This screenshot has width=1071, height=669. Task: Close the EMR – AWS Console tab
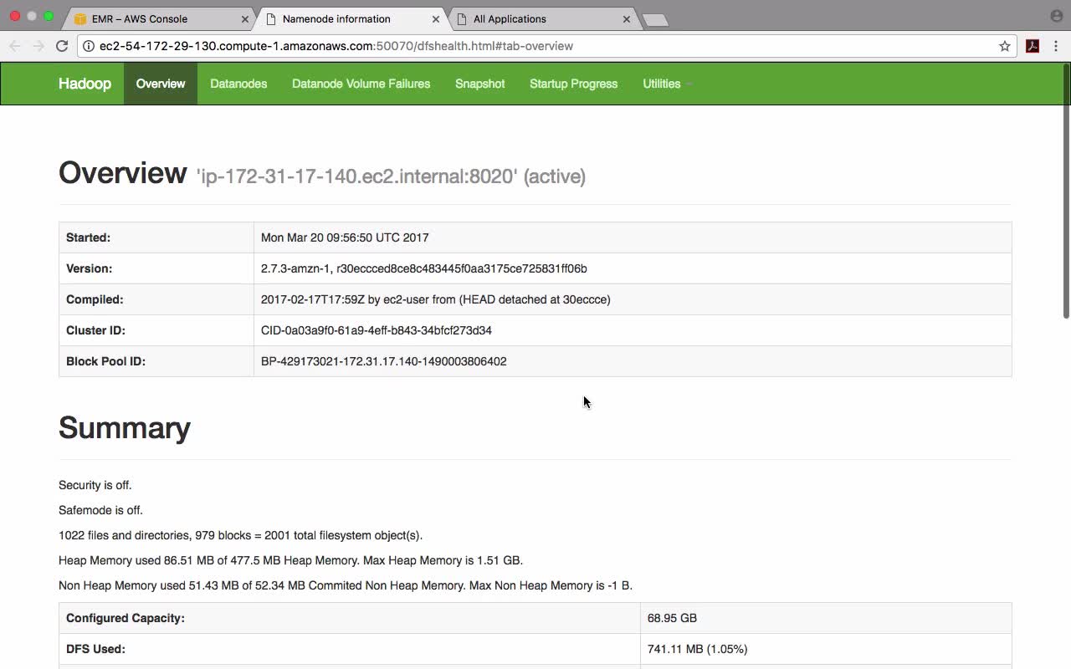[245, 18]
